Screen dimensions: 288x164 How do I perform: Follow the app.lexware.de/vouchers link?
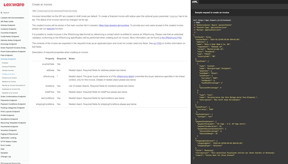click(x=114, y=25)
